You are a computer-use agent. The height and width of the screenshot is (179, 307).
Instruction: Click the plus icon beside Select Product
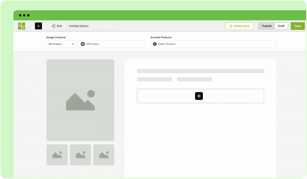pyautogui.click(x=155, y=44)
